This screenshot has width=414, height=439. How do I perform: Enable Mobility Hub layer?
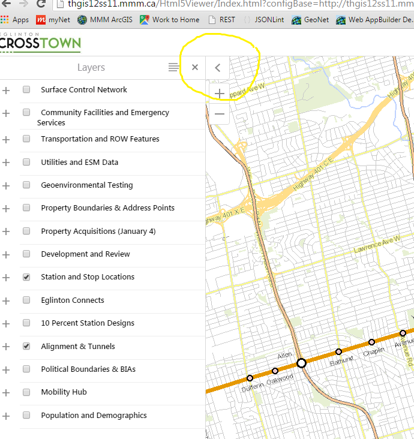coord(26,392)
